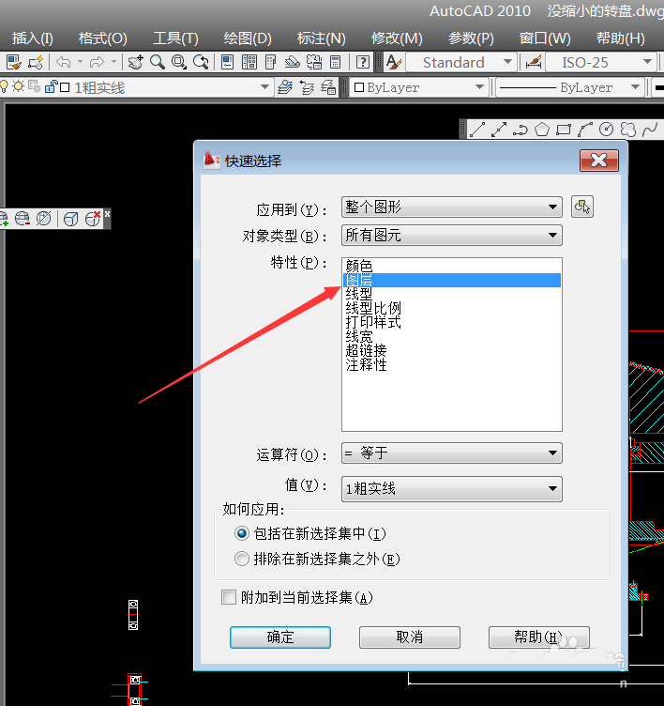Click the 帮助(H) dialog button

click(x=539, y=637)
